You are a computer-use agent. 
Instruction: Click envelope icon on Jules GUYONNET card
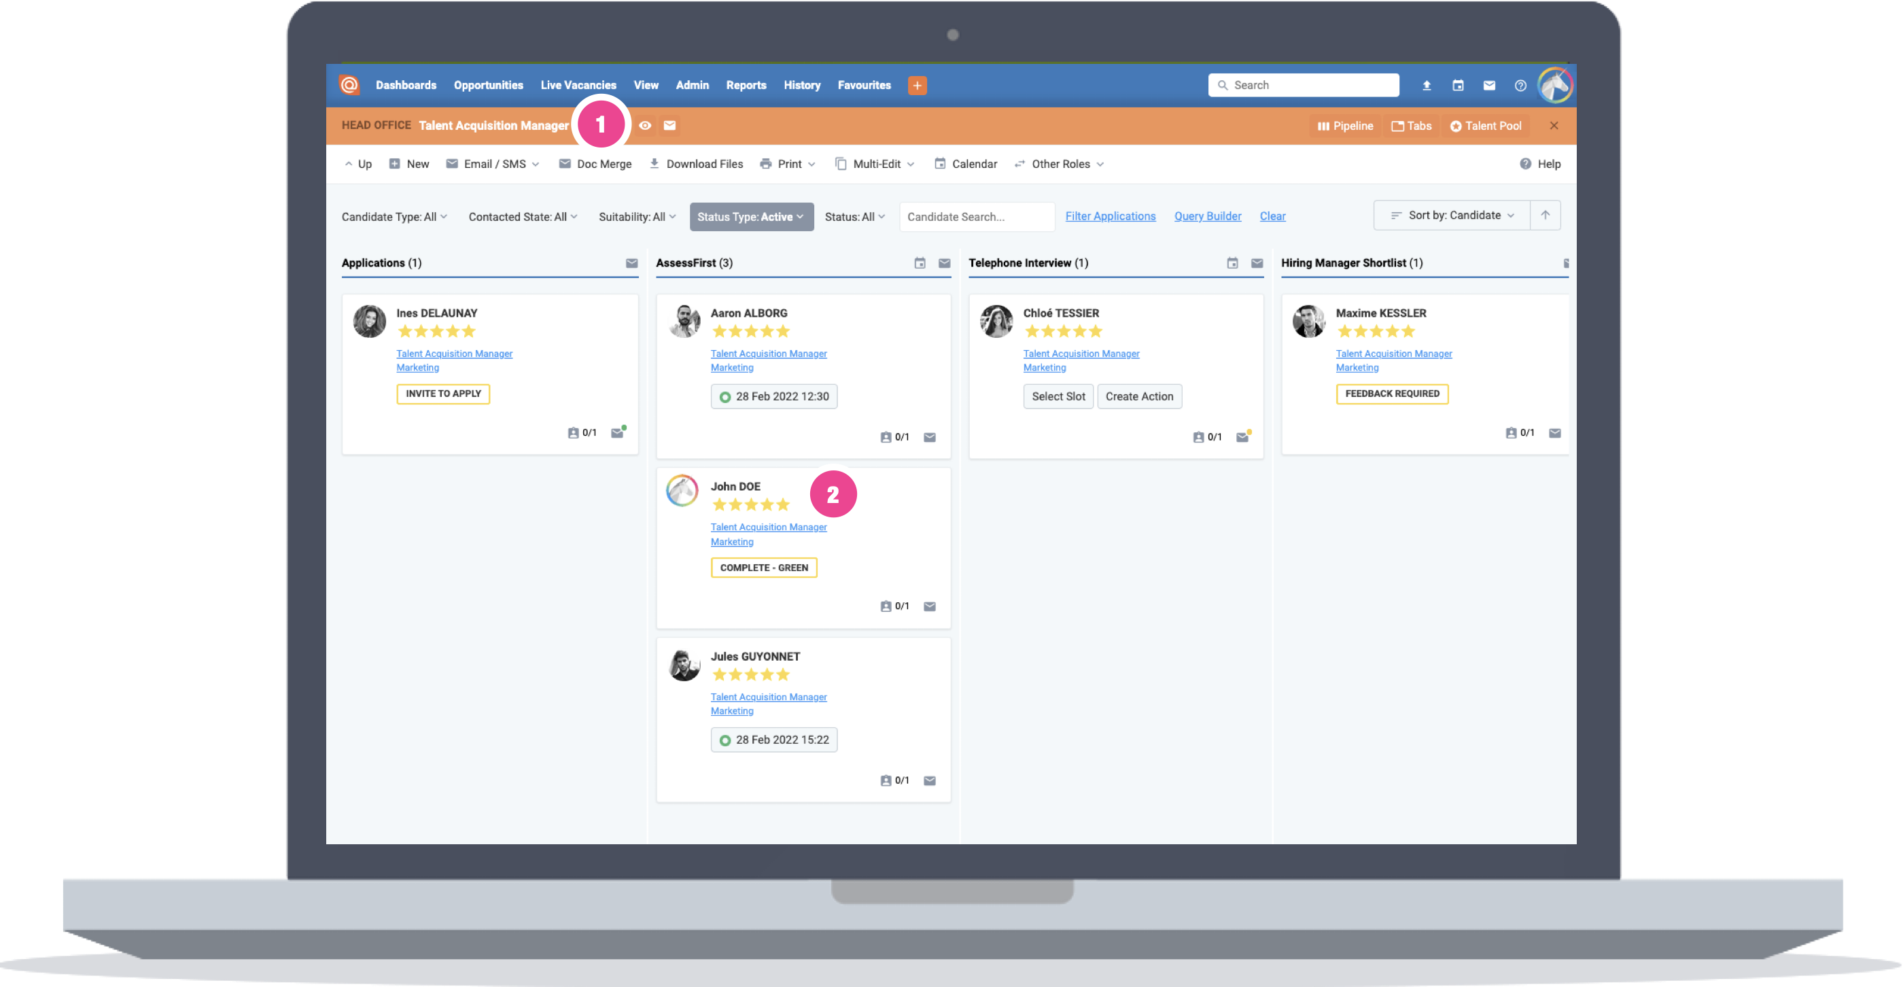pos(929,781)
